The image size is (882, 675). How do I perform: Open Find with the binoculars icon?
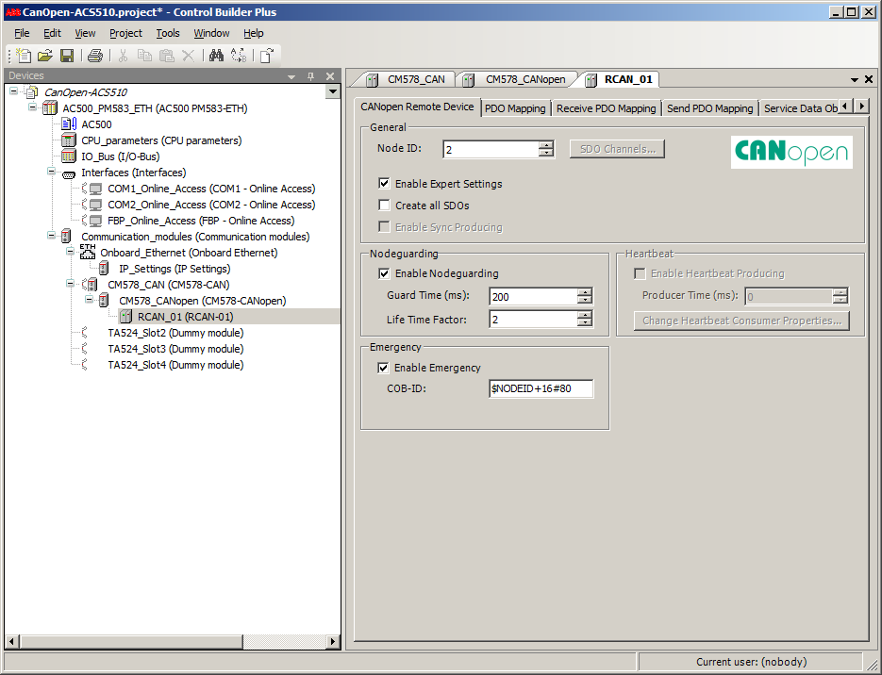(216, 56)
